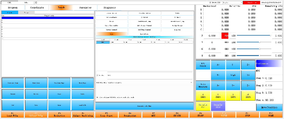Expand the Pick Point Mode dropdown
This screenshot has height=119, width=284.
(191, 83)
